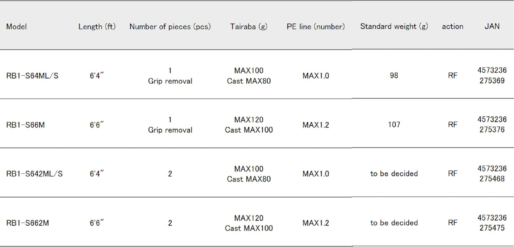Select the PE line (number) header
Image resolution: width=514 pixels, height=247 pixels.
(316, 27)
